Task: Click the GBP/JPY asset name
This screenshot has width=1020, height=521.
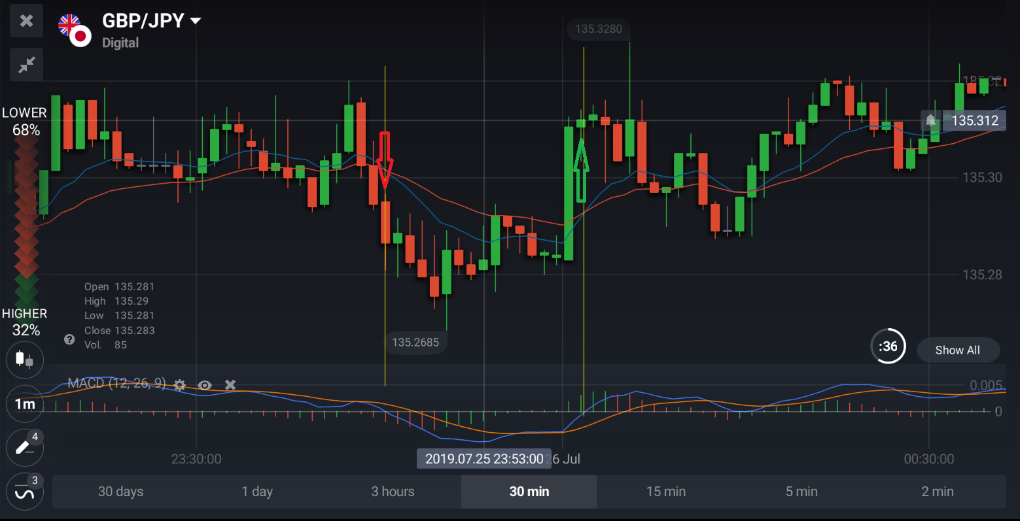Action: pos(143,21)
